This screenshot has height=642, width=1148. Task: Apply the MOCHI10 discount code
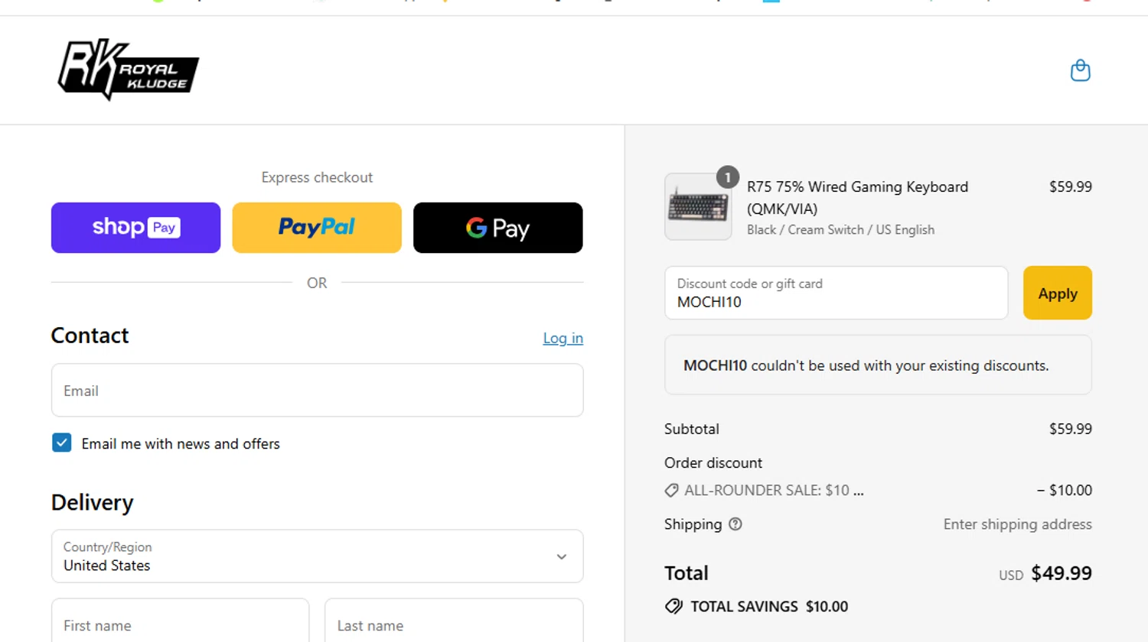[x=1057, y=293]
